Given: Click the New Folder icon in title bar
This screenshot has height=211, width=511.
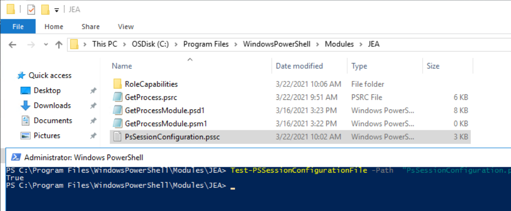Looking at the screenshot, I should pyautogui.click(x=45, y=9).
